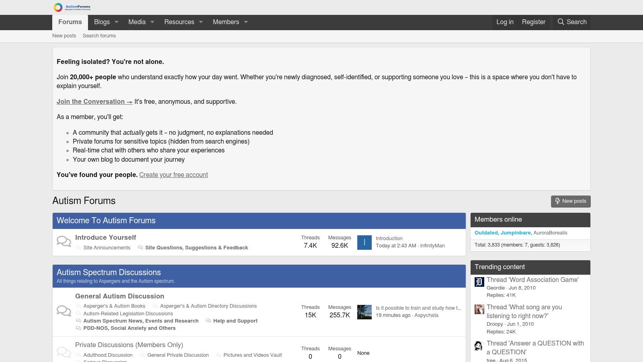
Task: Open PDD-NOS, Social Anxiety and Others subforum
Action: (x=129, y=328)
